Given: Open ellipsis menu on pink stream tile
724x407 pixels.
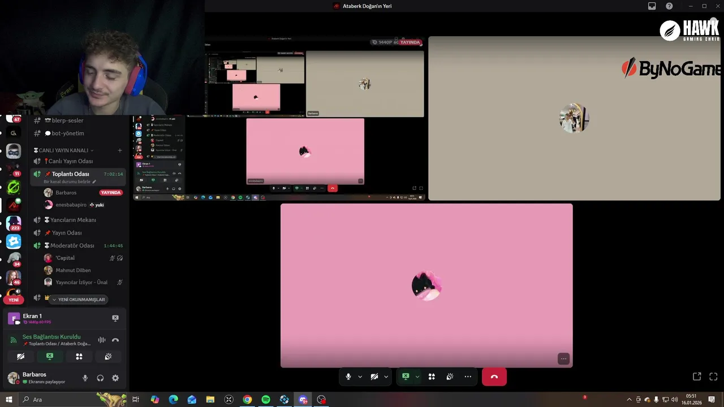Looking at the screenshot, I should click(563, 358).
